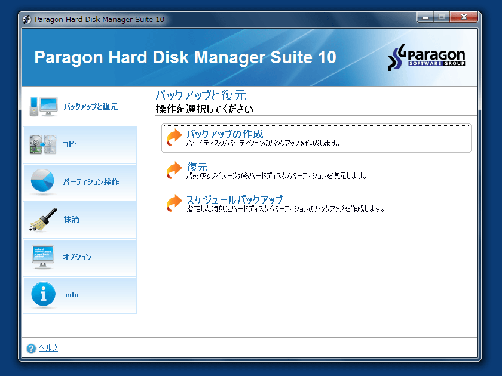Click the backup and restore computer icon
502x376 pixels.
(44, 107)
